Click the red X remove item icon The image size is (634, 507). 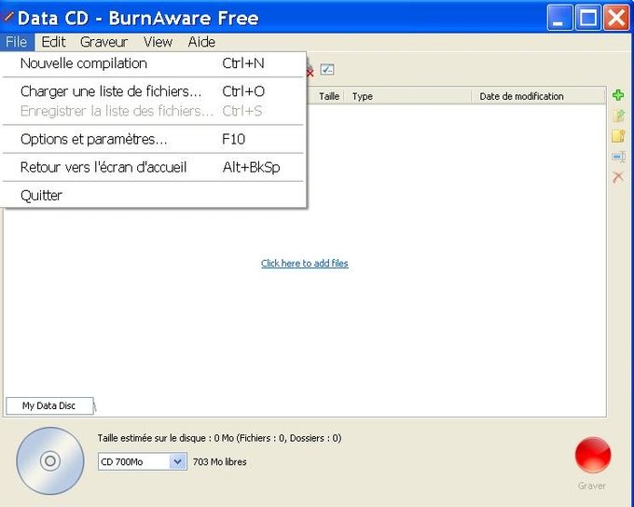tap(618, 177)
